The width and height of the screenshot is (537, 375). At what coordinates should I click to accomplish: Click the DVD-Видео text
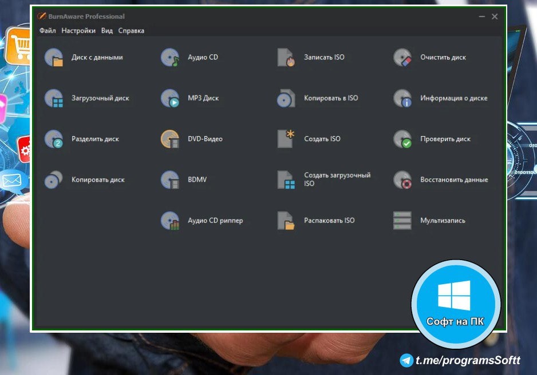coord(205,139)
